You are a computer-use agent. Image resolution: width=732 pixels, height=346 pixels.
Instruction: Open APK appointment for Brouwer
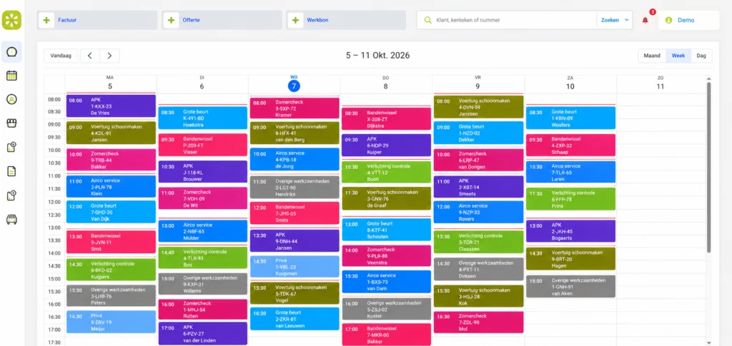(203, 172)
